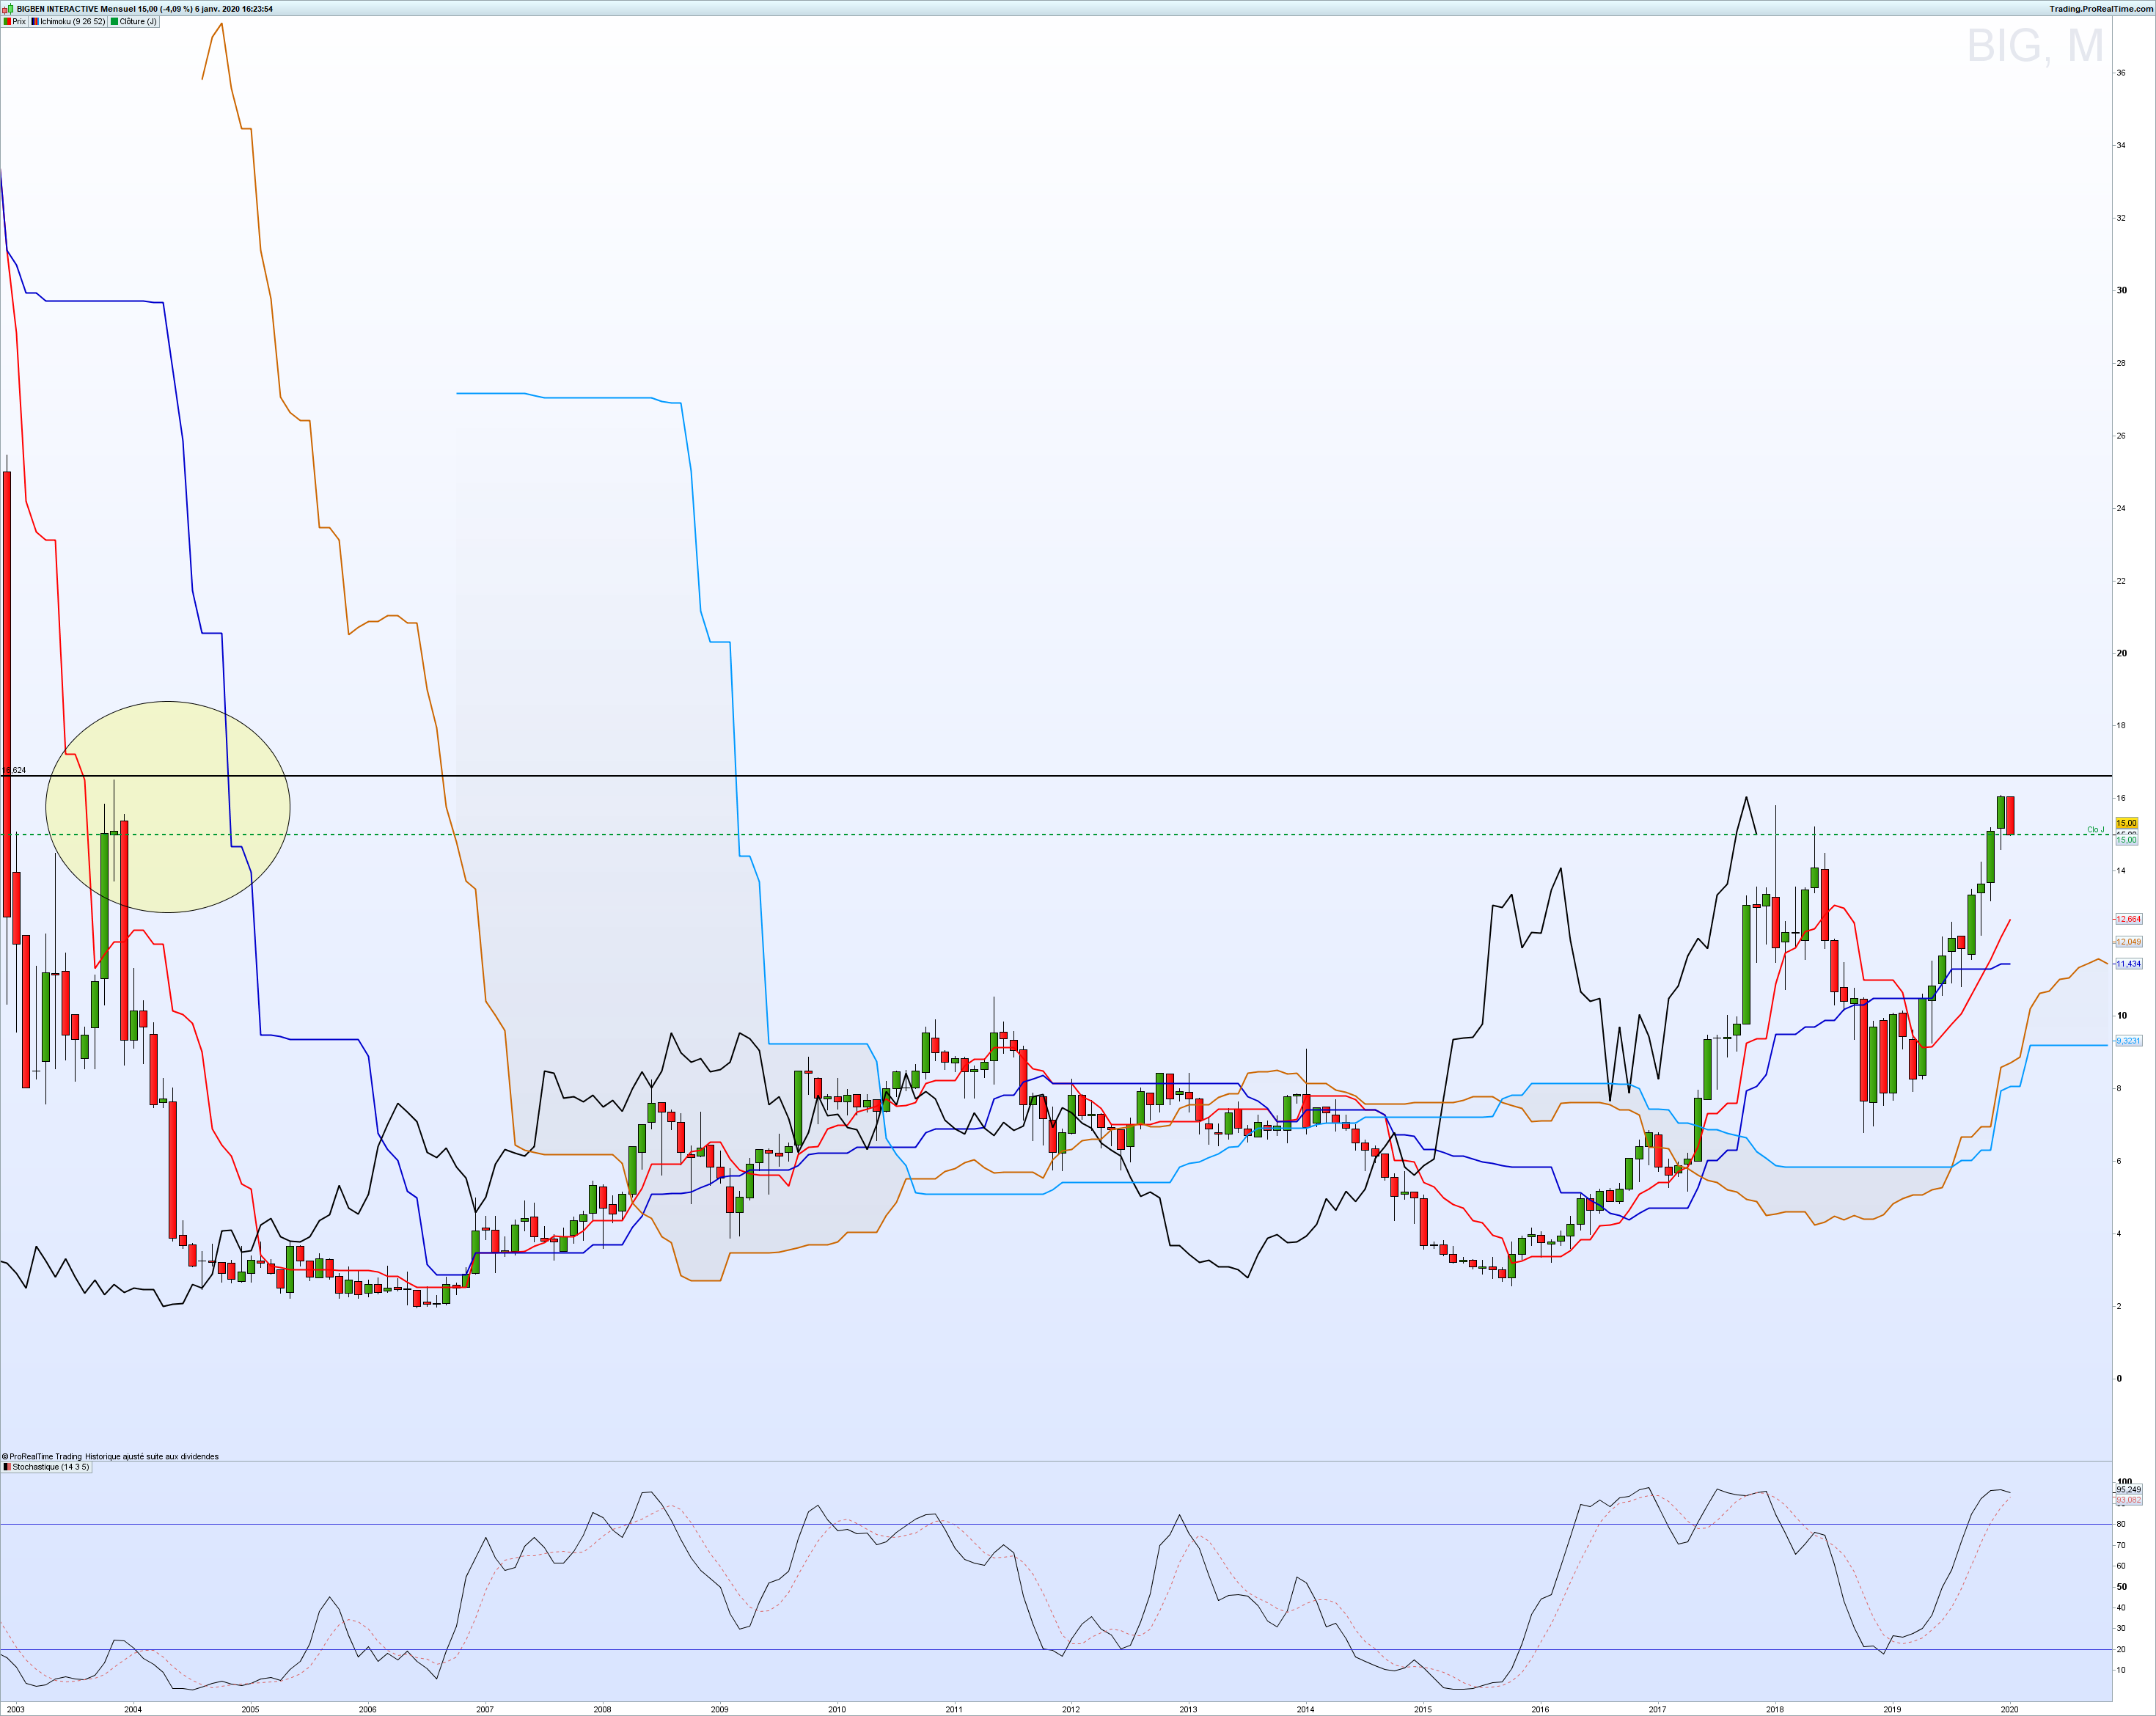Image resolution: width=2156 pixels, height=1716 pixels.
Task: Click the green Clôture (J) legend icon
Action: [x=115, y=21]
